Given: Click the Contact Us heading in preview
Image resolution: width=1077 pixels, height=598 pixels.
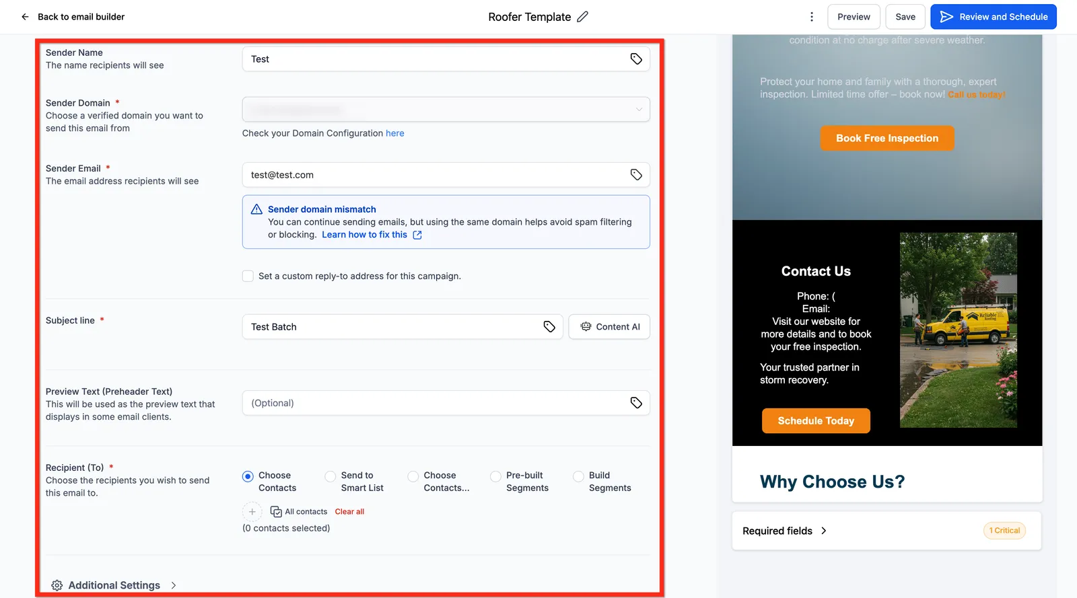Looking at the screenshot, I should tap(816, 271).
